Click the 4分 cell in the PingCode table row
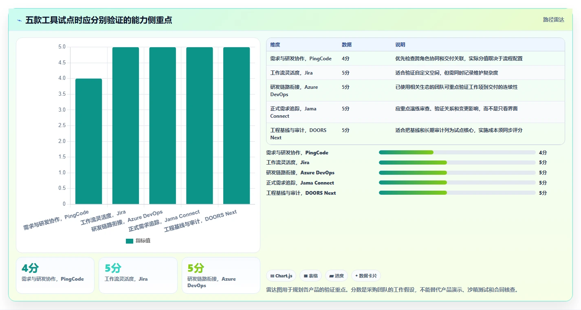Screen dimensions: 581x310 [346, 59]
